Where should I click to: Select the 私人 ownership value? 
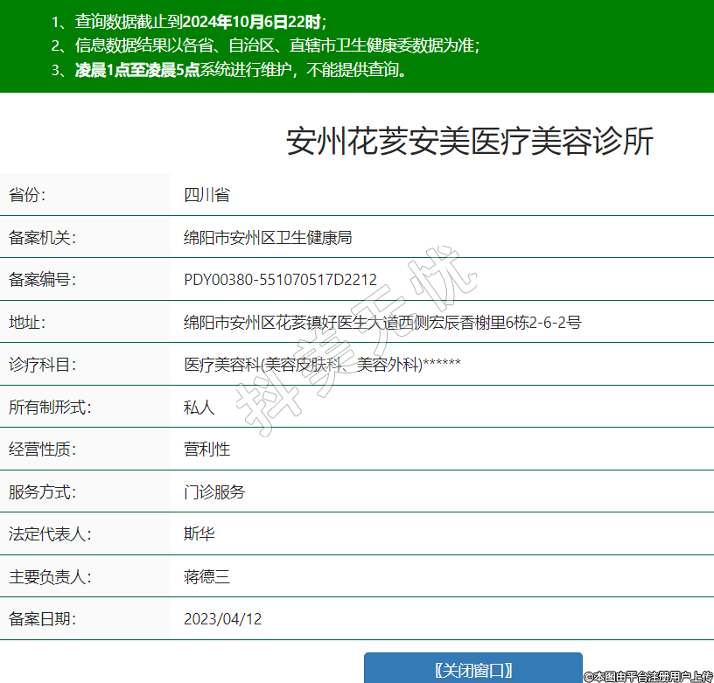[199, 408]
